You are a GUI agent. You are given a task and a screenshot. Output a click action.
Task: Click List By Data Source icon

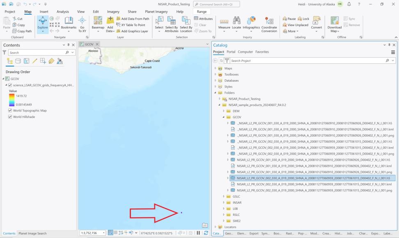[x=18, y=61]
